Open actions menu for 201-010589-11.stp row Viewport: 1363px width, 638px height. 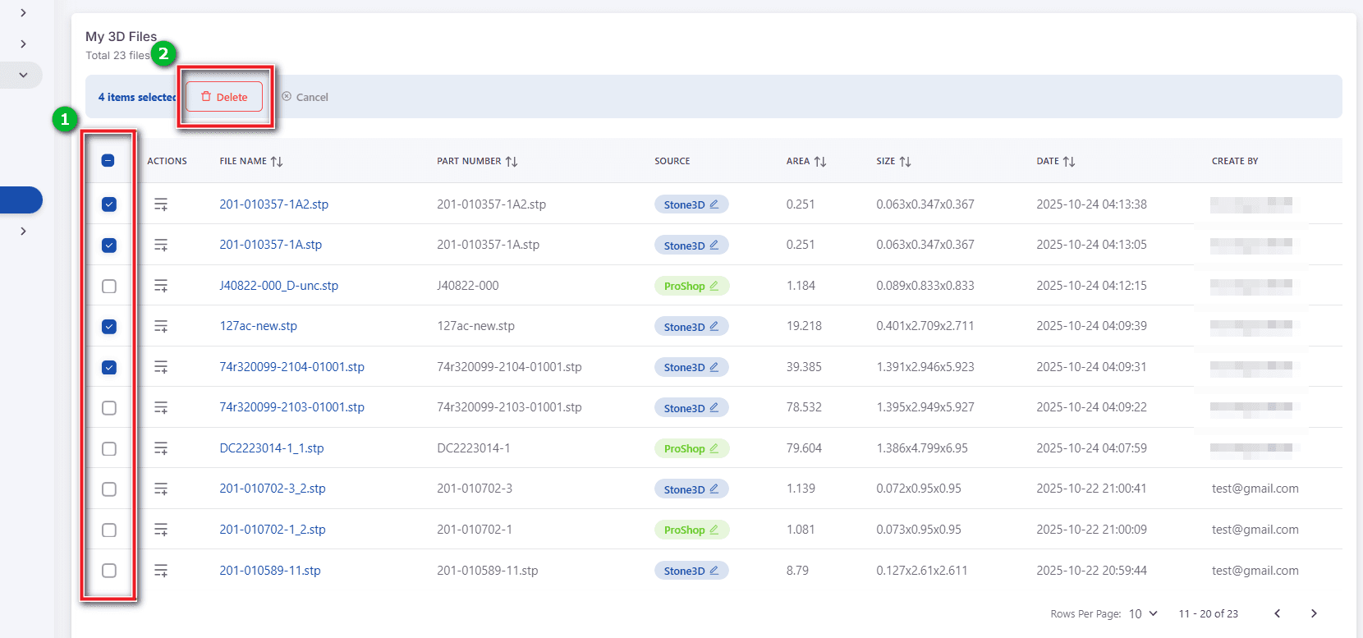pos(161,570)
